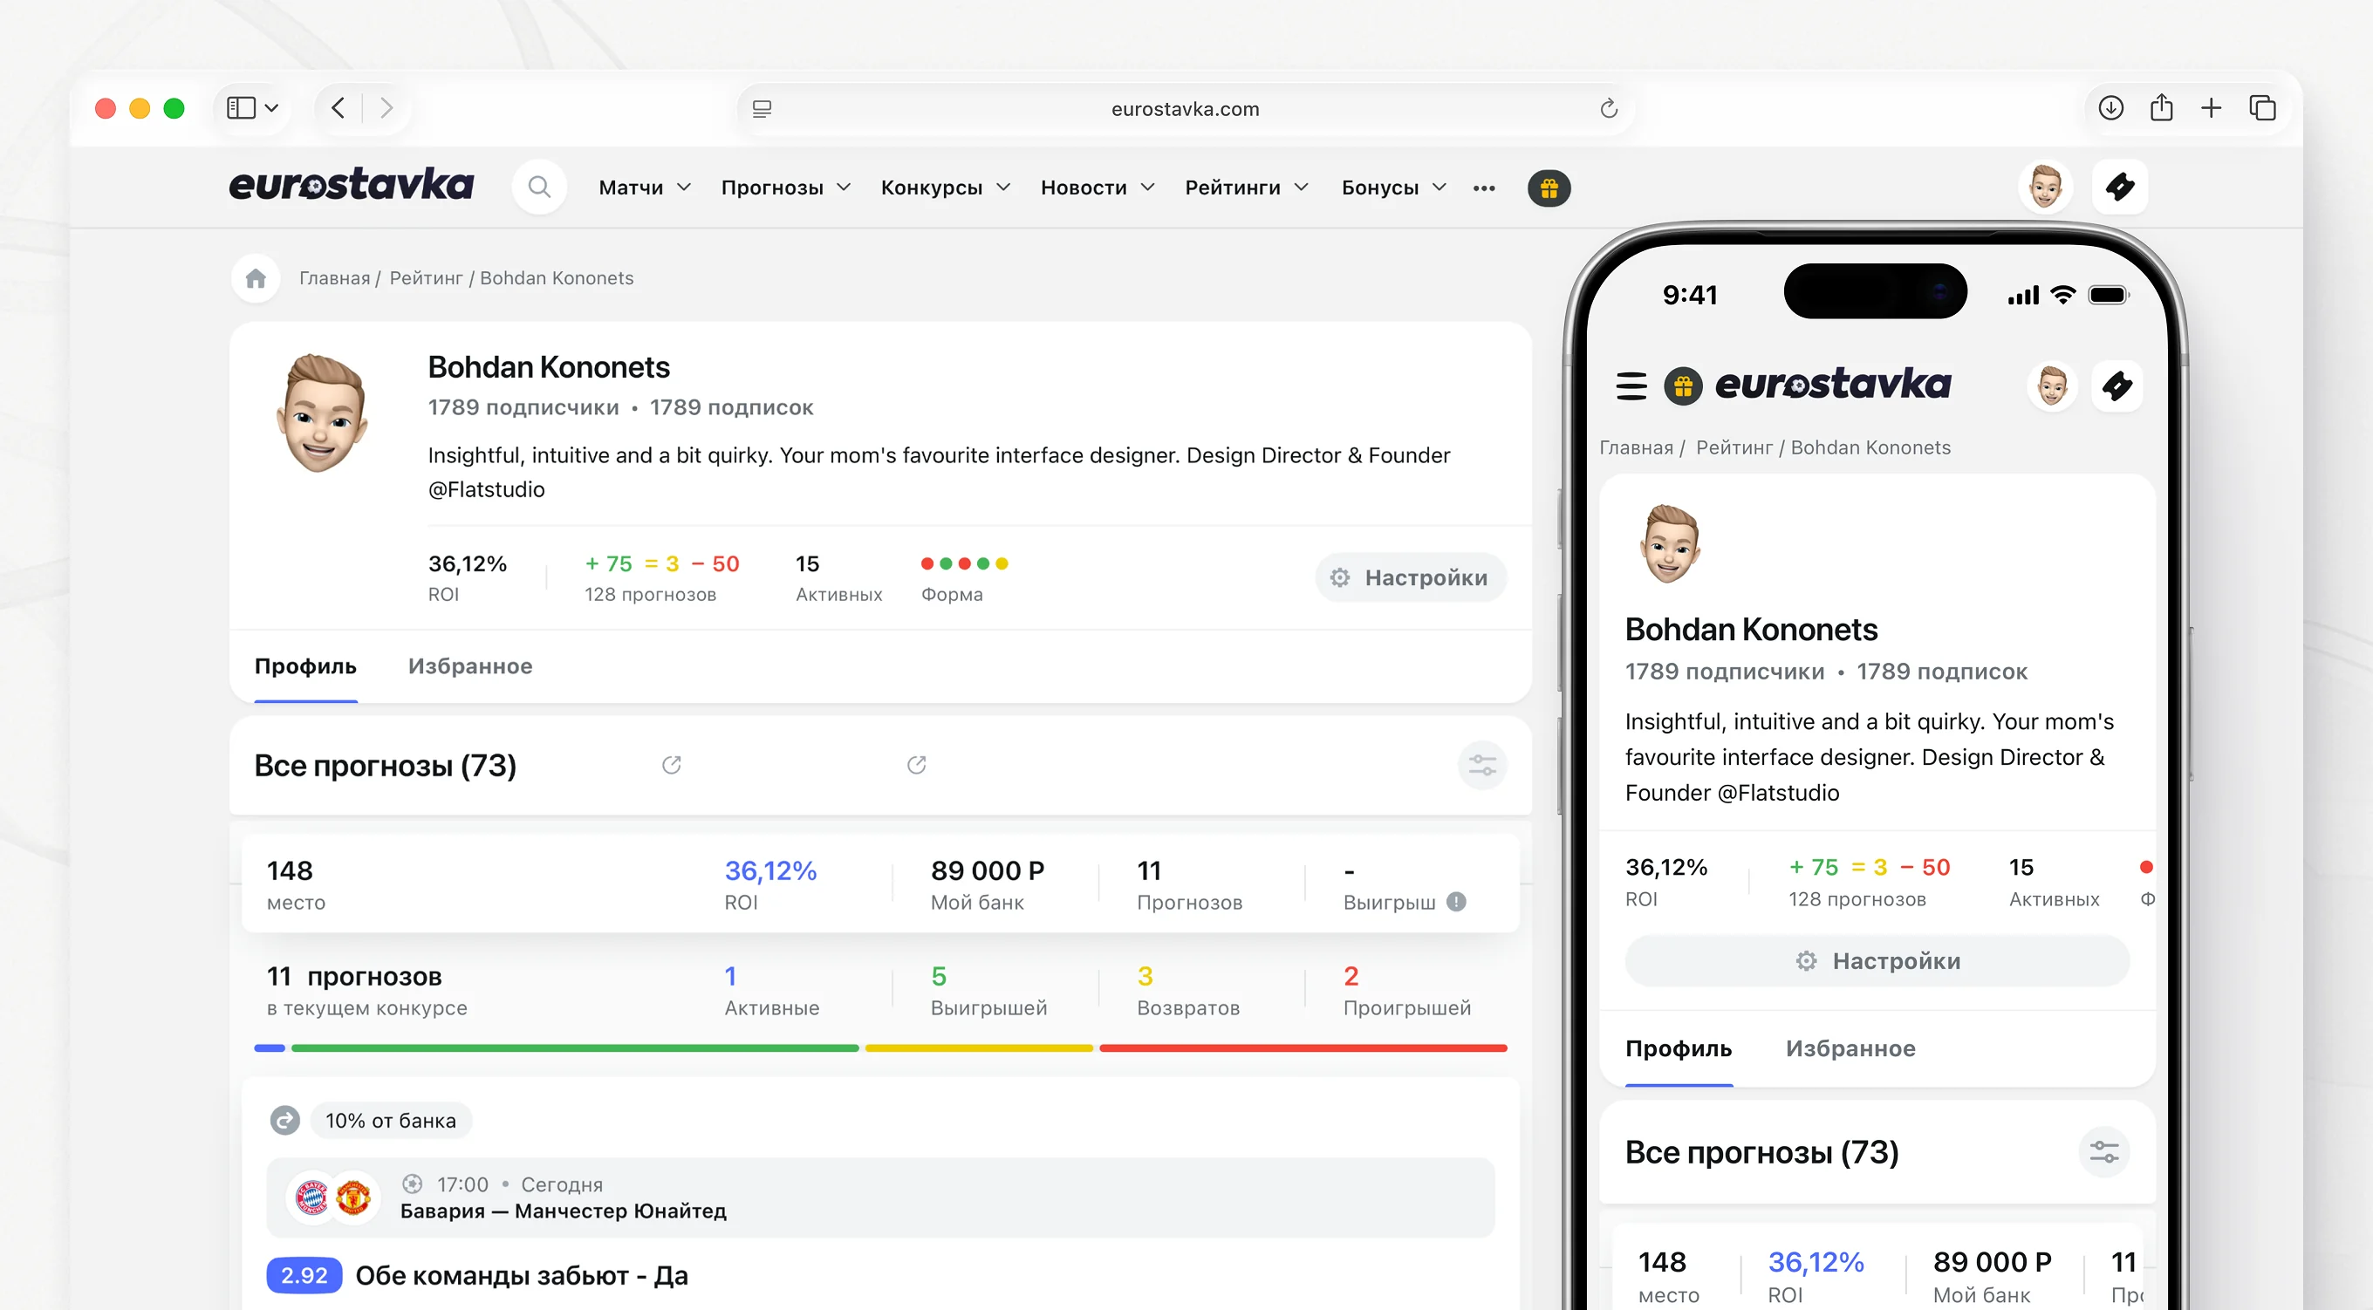Open the ticket coupon icon in desktop header
The height and width of the screenshot is (1310, 2373).
coord(2120,187)
